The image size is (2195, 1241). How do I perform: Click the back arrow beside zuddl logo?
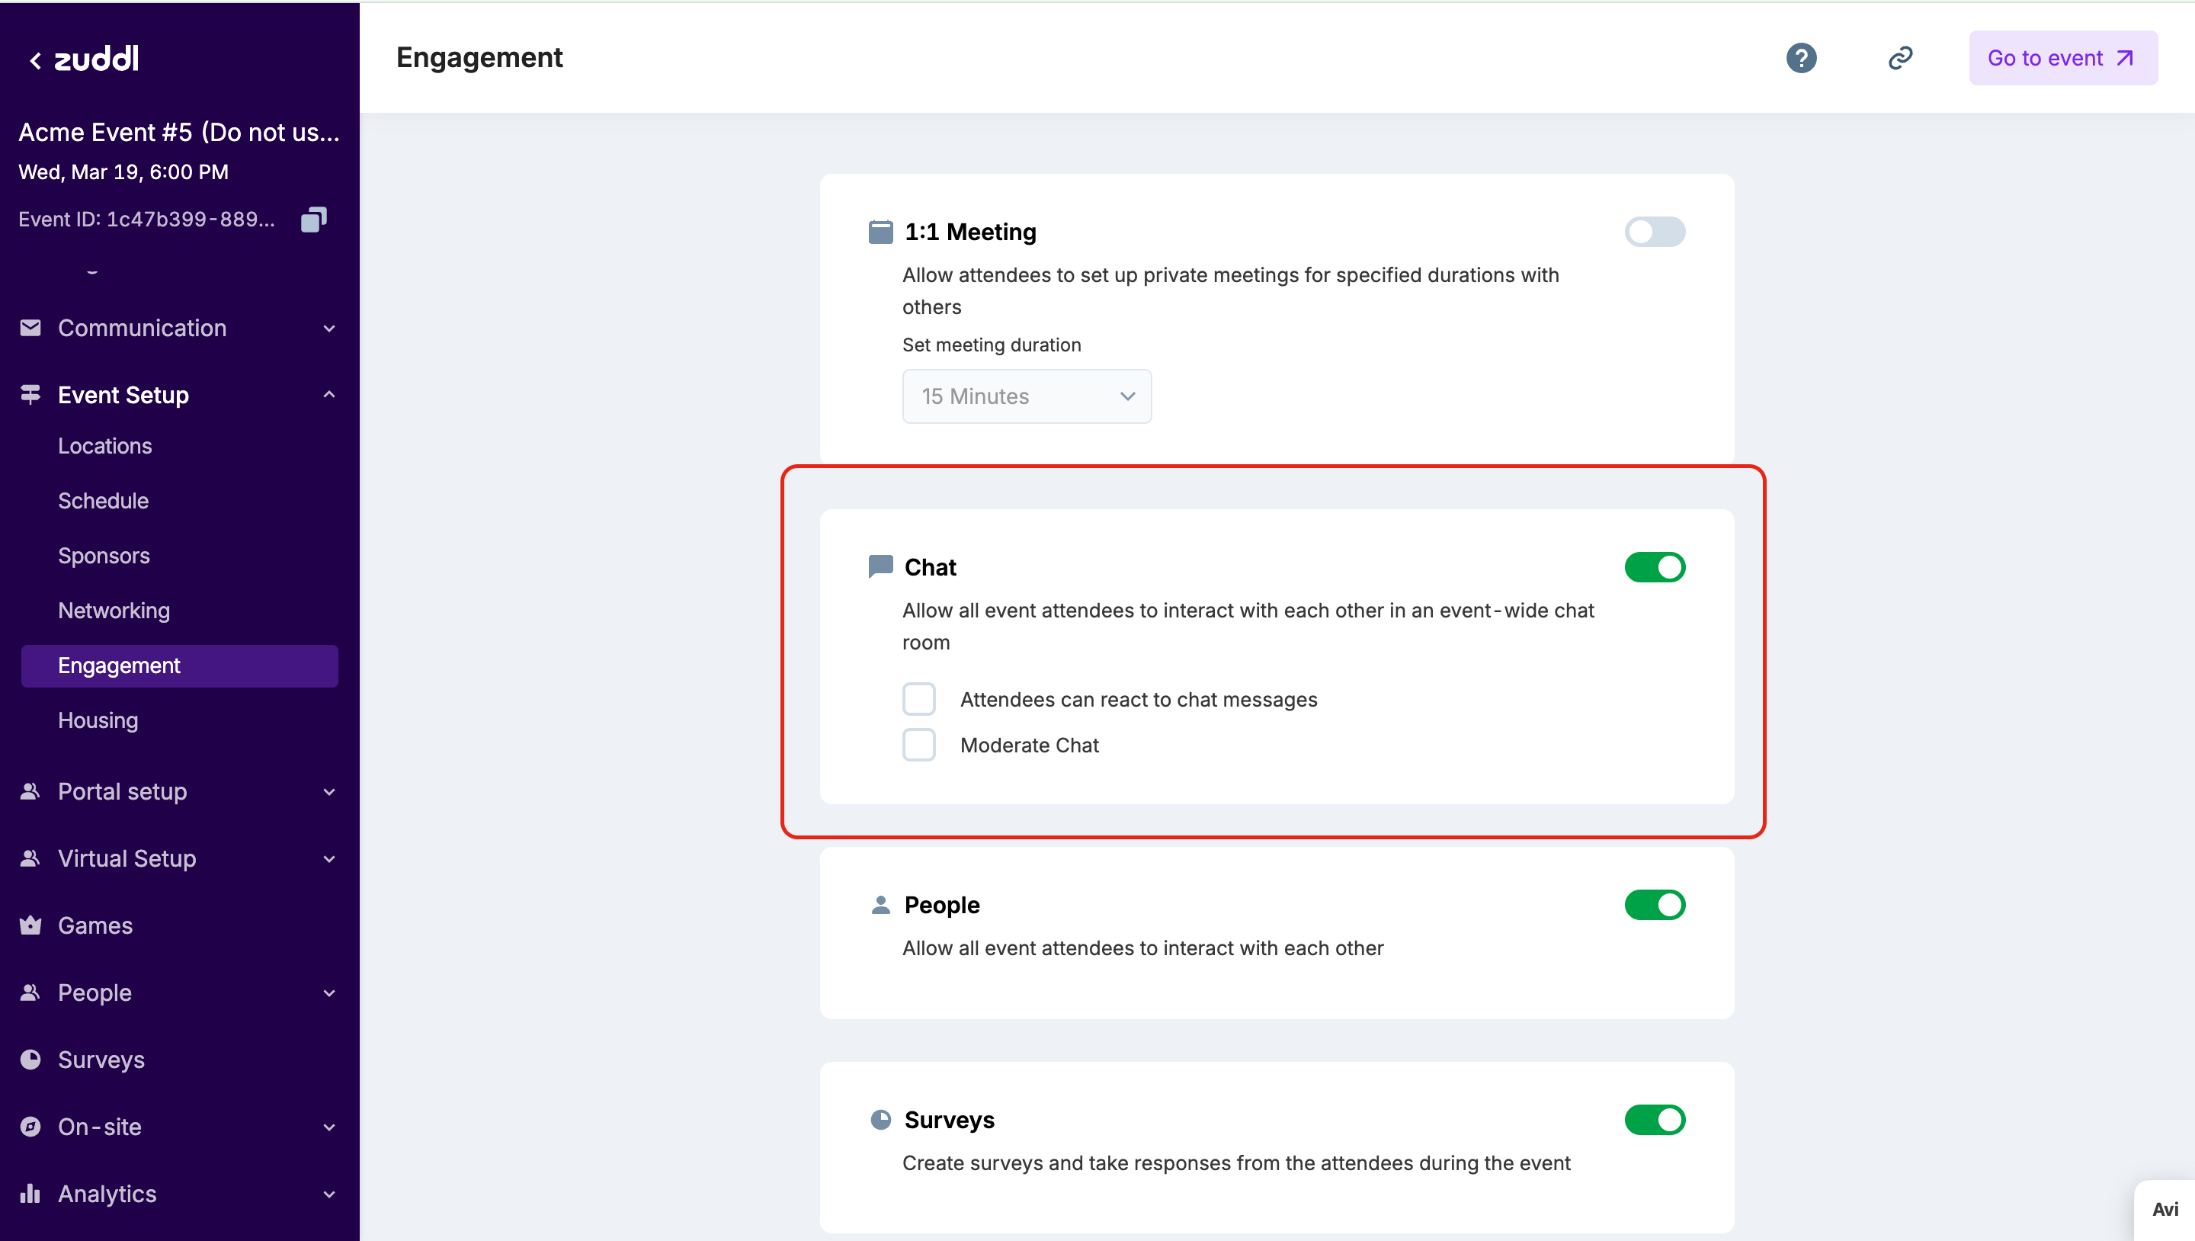click(35, 60)
